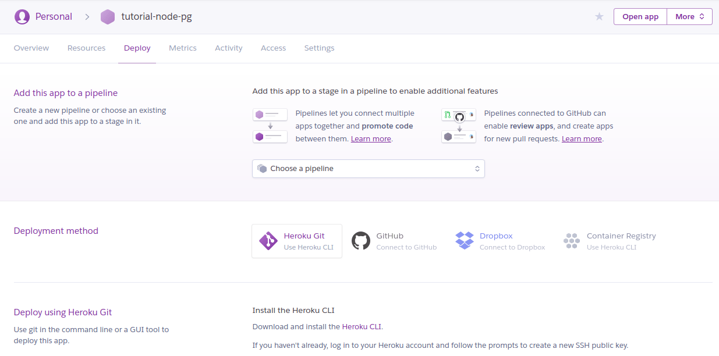Image resolution: width=719 pixels, height=356 pixels.
Task: Select the Heroku Git deployment method
Action: point(297,241)
